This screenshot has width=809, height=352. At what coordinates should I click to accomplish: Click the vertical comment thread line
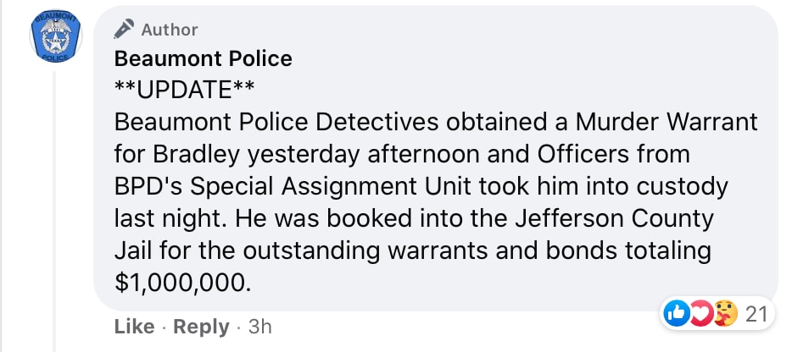coord(55,212)
